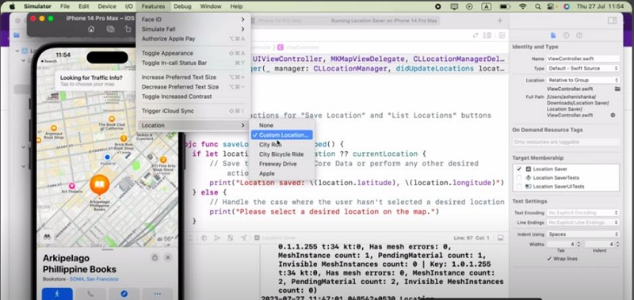
Task: Increase the Tab width stepper
Action: [x=579, y=243]
